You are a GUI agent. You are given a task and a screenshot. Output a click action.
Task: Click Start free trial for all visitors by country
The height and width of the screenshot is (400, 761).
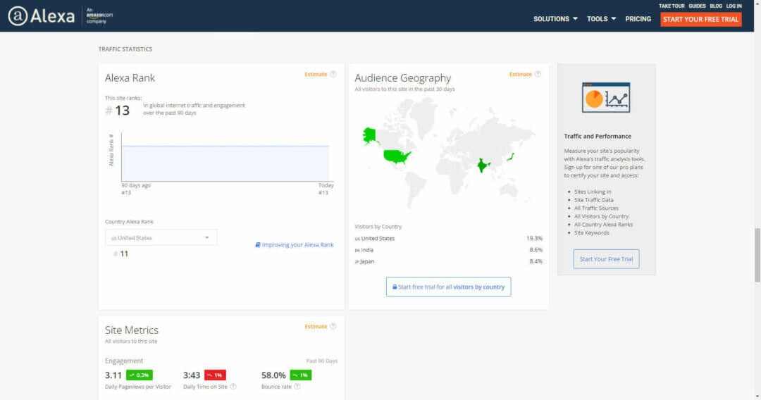click(448, 287)
